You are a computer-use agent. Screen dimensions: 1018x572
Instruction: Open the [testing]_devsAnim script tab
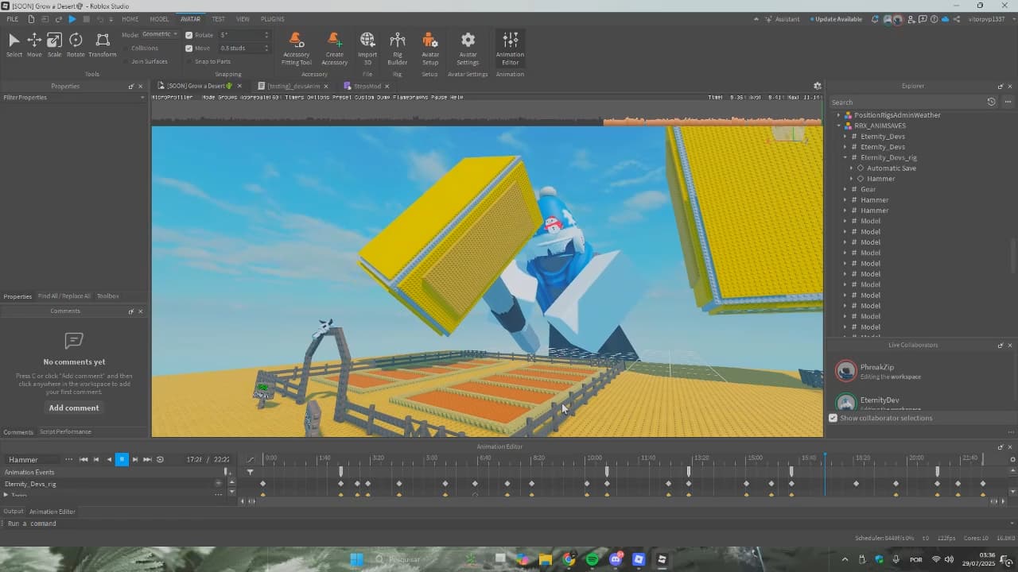point(293,86)
